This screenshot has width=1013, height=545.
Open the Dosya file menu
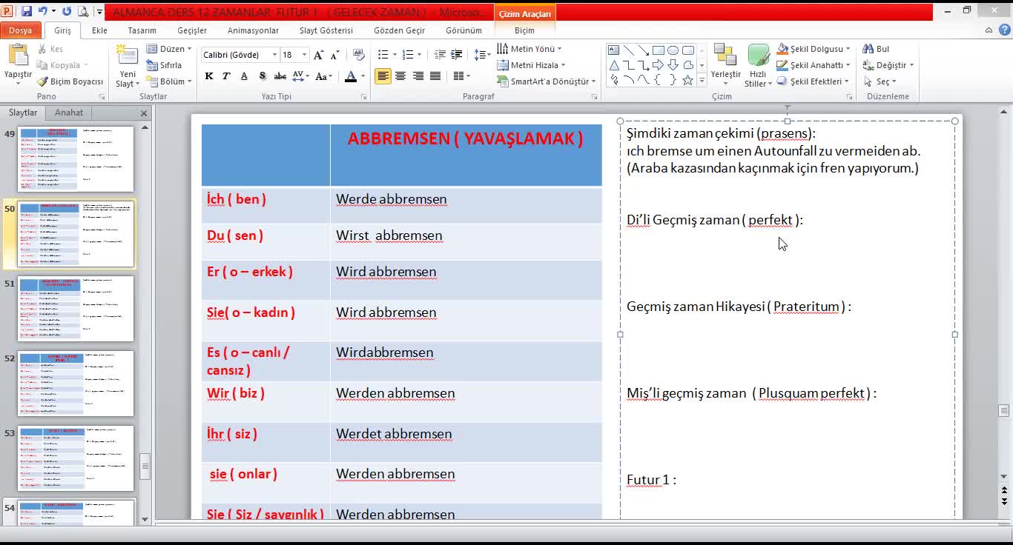[21, 30]
